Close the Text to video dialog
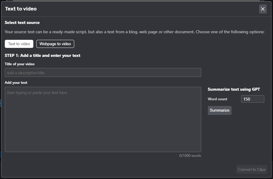 pyautogui.click(x=263, y=9)
